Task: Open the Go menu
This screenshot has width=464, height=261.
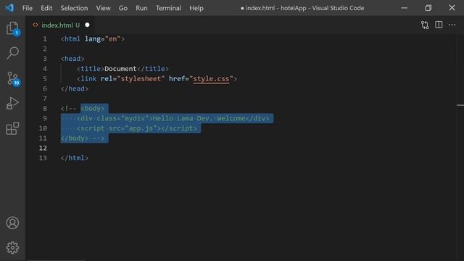Action: tap(123, 8)
